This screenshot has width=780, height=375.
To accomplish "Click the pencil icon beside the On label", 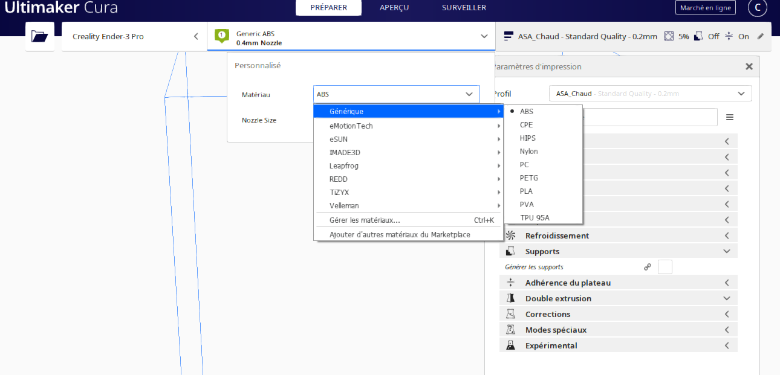I will click(x=761, y=36).
